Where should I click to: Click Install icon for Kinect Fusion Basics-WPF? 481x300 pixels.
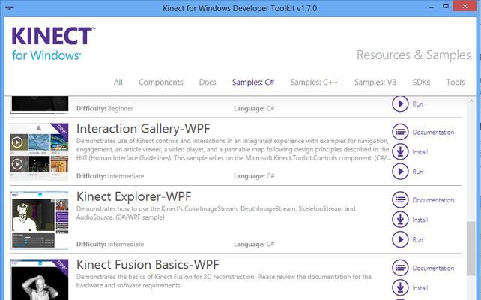(x=400, y=287)
